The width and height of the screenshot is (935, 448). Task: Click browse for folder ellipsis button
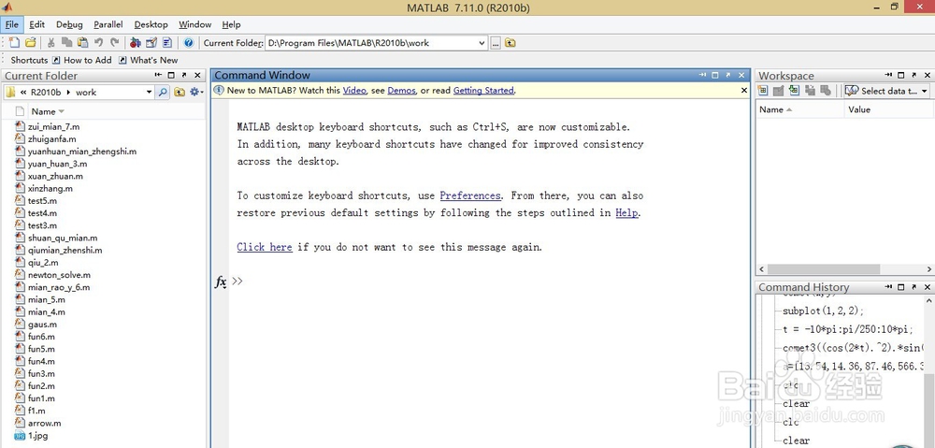click(496, 43)
